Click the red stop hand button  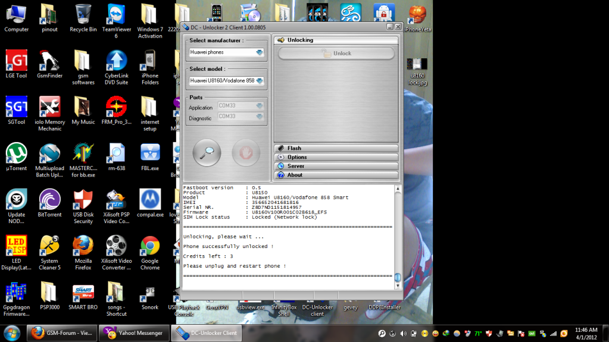(246, 152)
